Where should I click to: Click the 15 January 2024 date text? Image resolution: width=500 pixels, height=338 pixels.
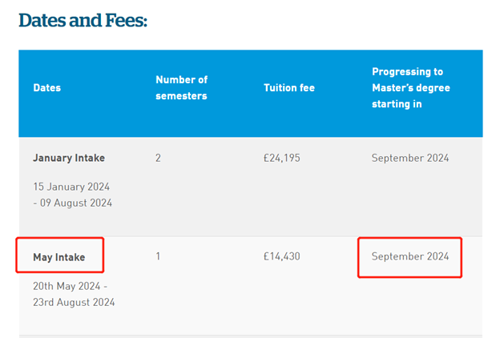71,187
